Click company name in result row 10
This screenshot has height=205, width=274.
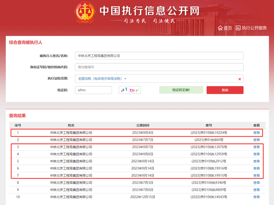click(71, 197)
